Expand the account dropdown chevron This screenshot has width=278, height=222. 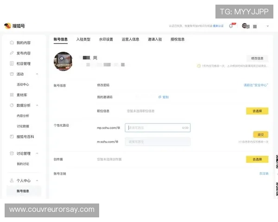pyautogui.click(x=267, y=26)
